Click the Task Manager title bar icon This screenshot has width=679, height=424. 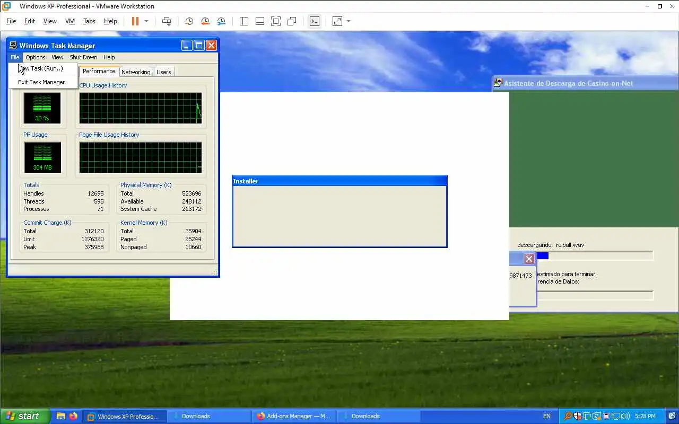coord(13,46)
